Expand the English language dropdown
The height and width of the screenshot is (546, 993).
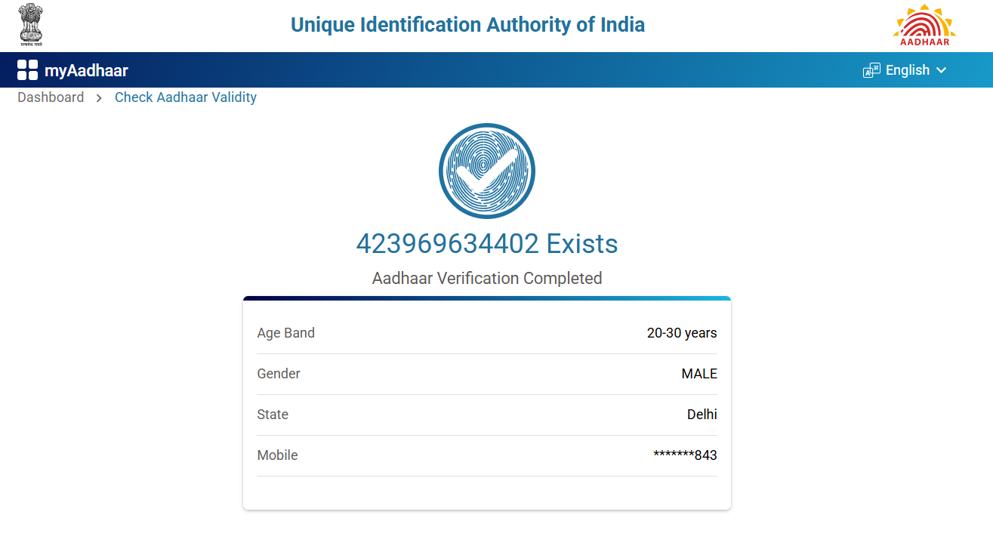[x=907, y=70]
